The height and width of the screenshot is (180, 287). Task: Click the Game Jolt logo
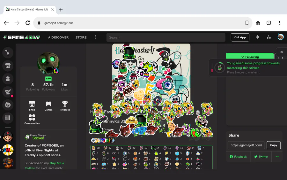(x=22, y=37)
